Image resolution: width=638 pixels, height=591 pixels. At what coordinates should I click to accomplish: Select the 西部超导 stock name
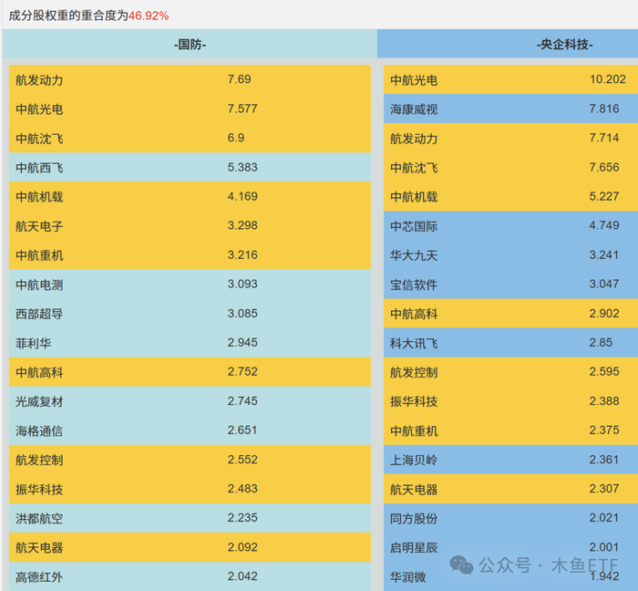click(x=39, y=315)
